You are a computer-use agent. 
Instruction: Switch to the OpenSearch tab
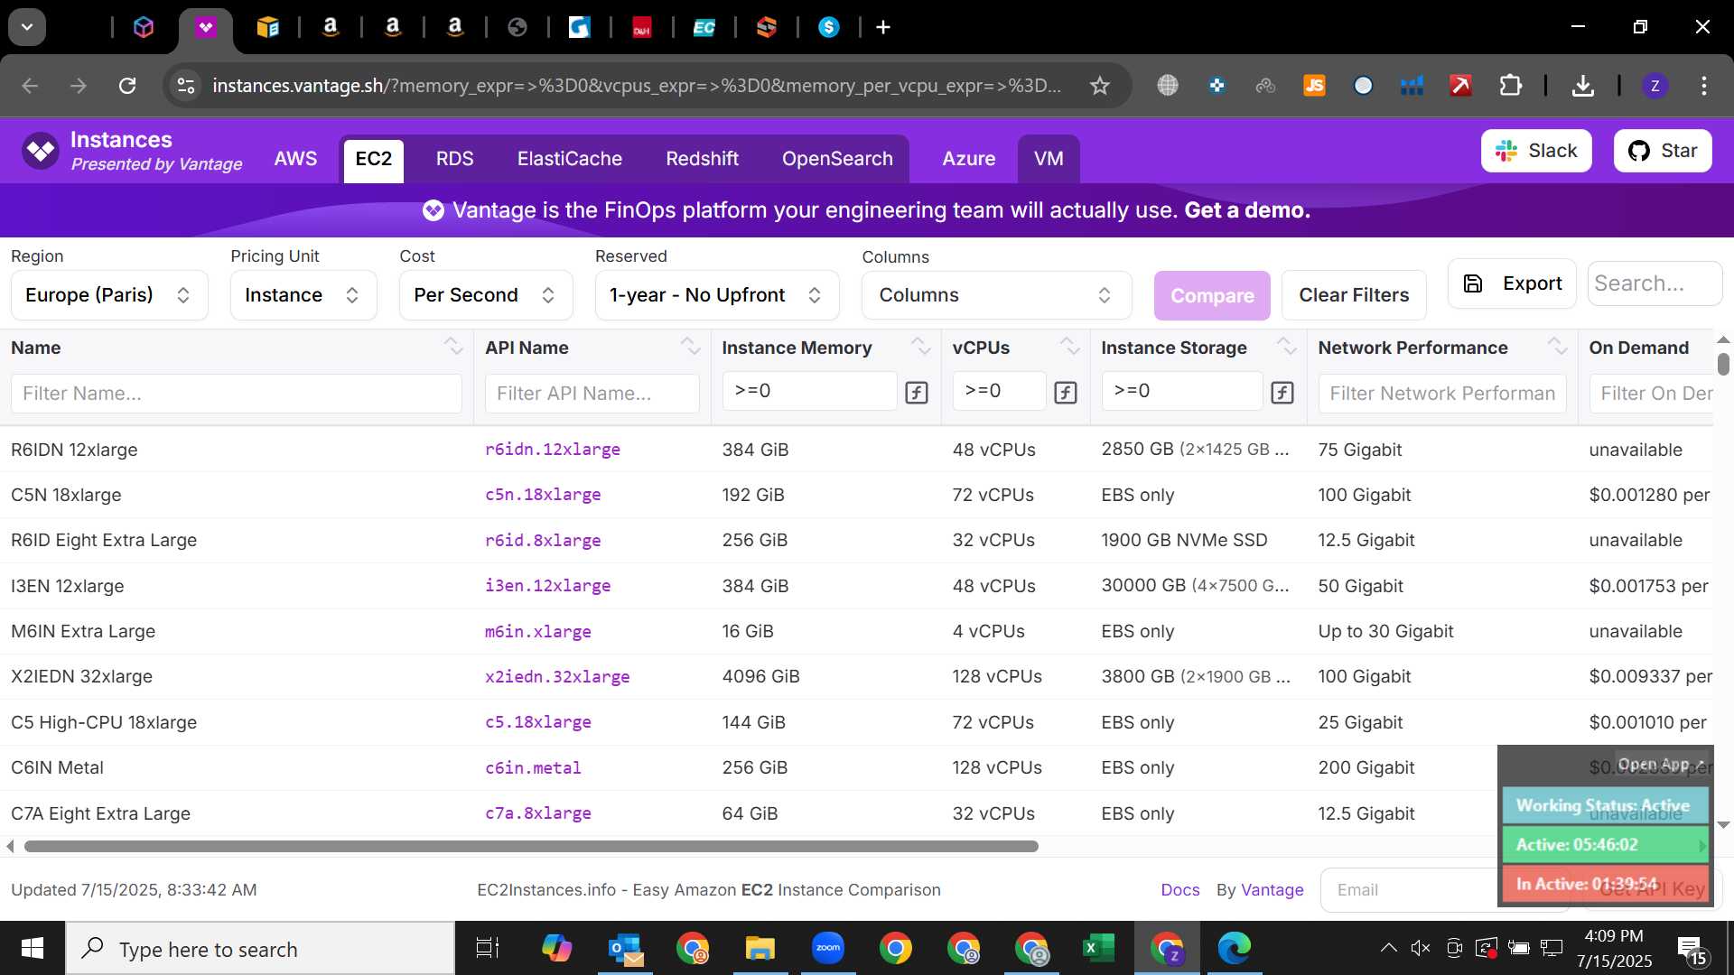tap(837, 159)
